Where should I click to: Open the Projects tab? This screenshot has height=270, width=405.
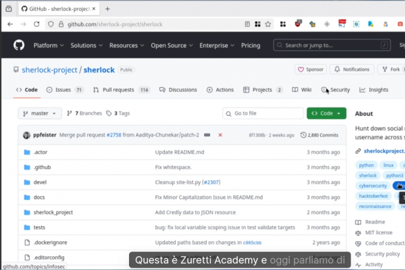pos(263,90)
